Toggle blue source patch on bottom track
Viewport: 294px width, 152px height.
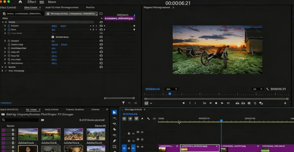(x=124, y=148)
